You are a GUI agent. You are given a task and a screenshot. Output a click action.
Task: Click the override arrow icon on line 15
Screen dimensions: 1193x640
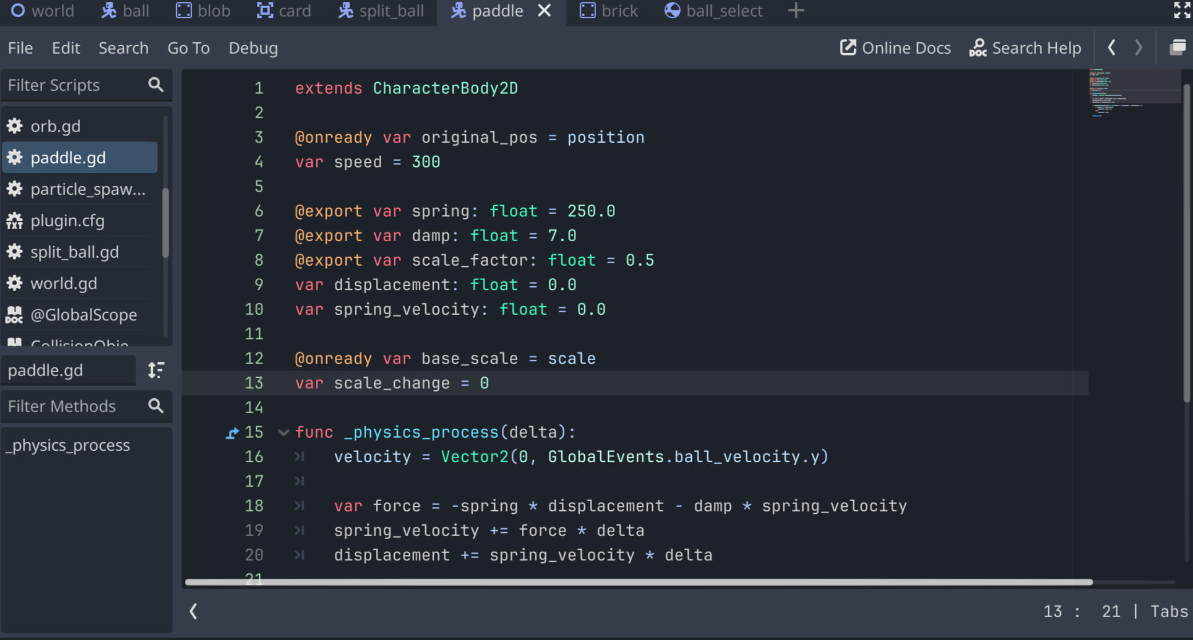(x=232, y=433)
